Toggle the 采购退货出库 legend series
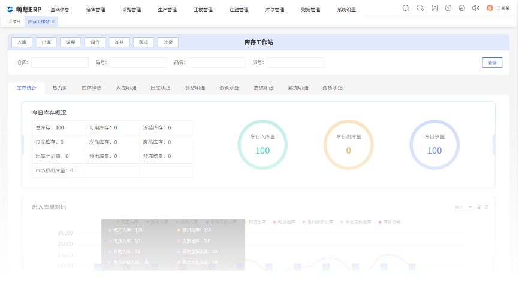 pyautogui.click(x=318, y=222)
